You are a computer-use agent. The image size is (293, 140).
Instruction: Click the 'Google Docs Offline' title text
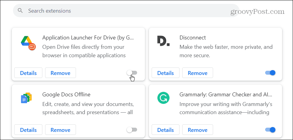[66, 95]
